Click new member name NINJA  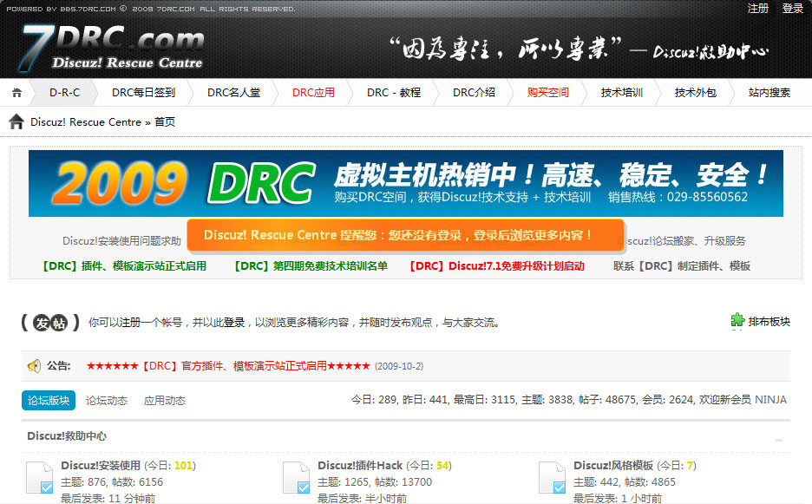point(770,400)
